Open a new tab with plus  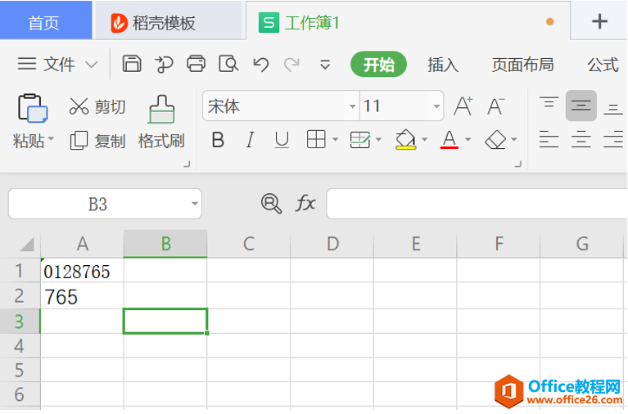point(599,21)
